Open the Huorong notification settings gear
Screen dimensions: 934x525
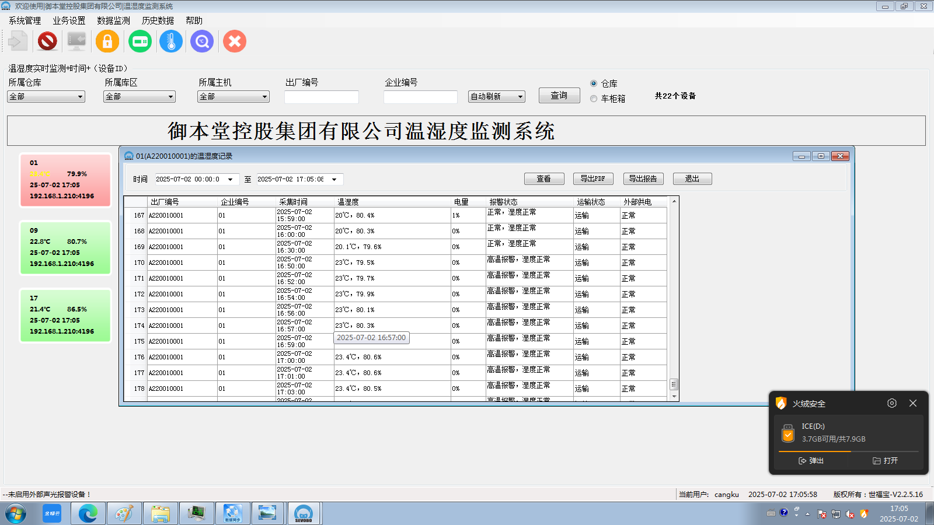[x=891, y=403]
